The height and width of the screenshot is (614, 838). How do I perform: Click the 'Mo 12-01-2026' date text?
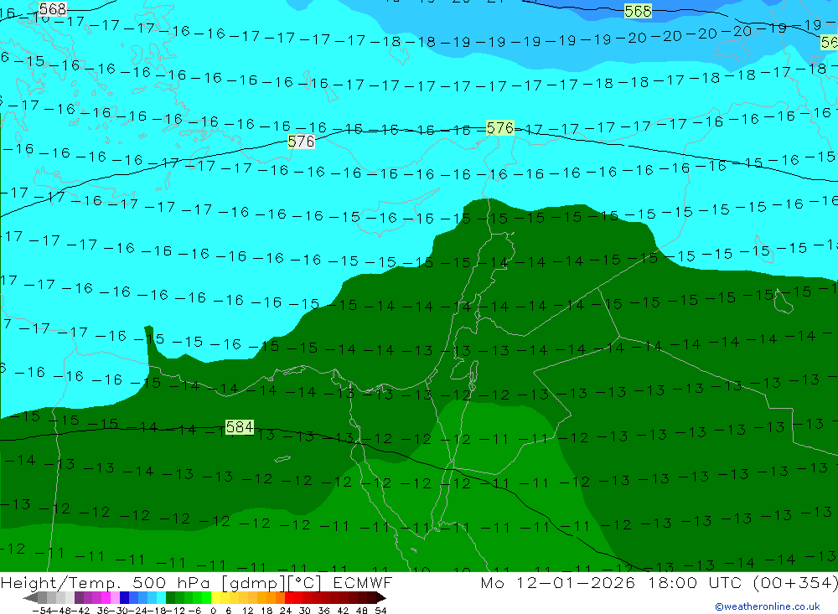click(x=557, y=582)
